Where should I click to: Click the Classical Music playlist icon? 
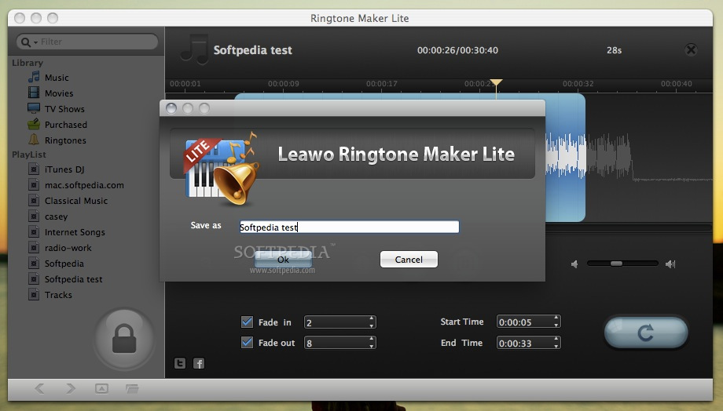tap(34, 200)
